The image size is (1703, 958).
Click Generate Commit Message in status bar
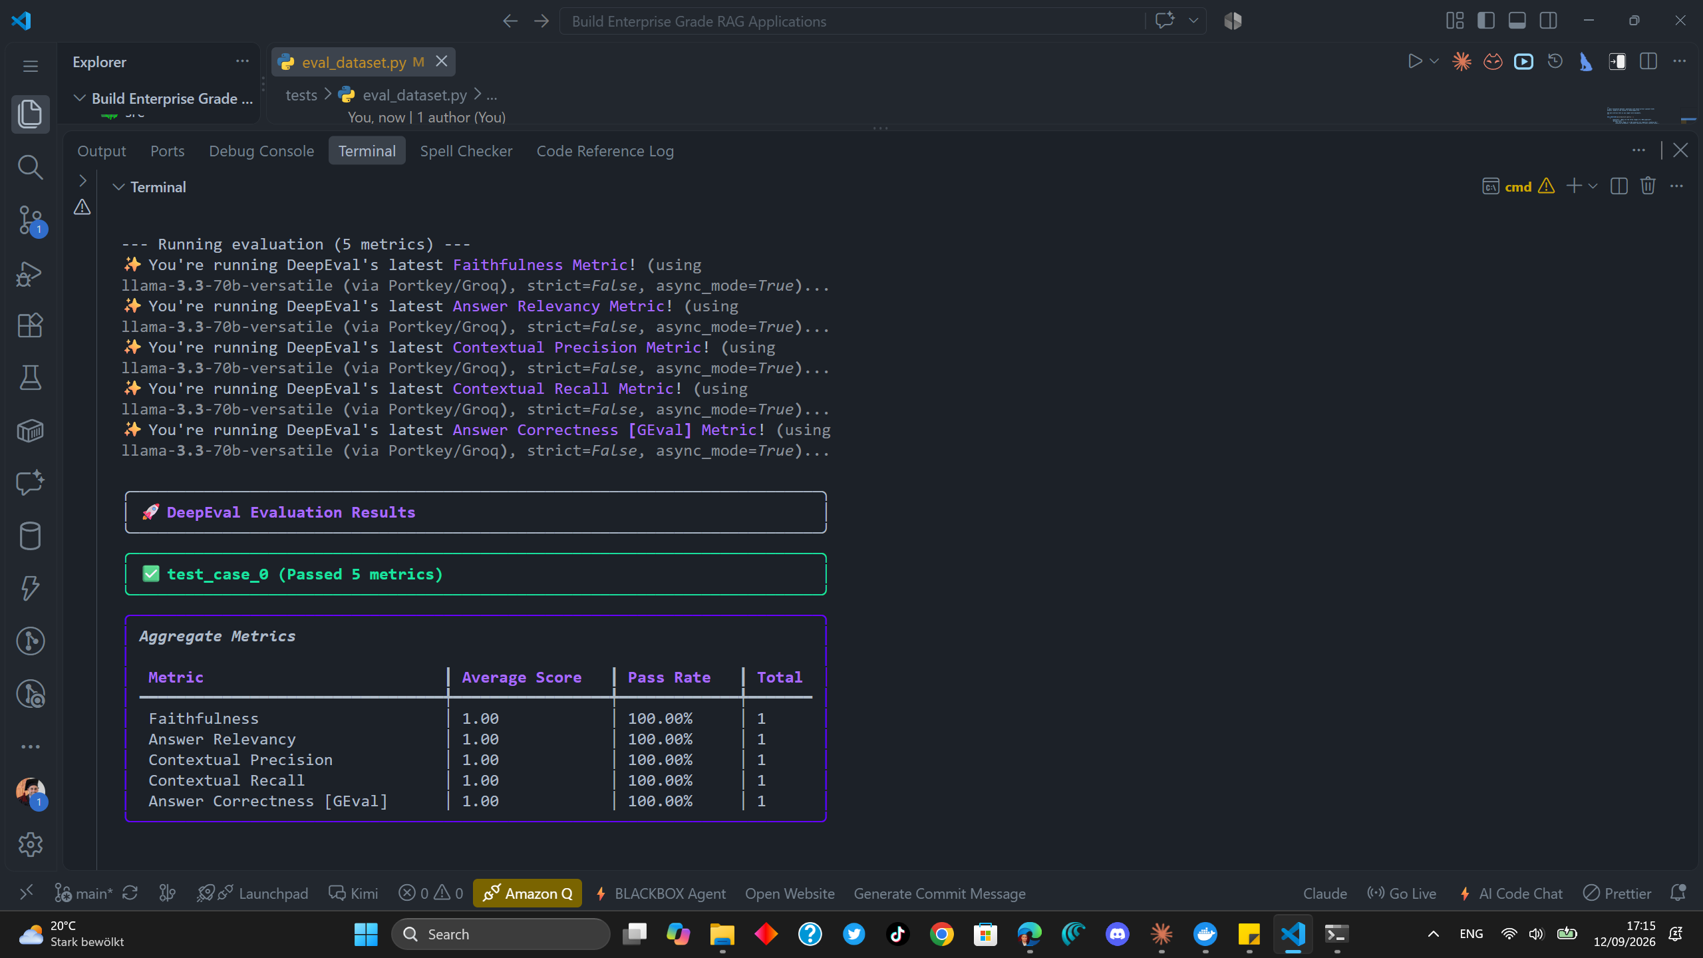[x=939, y=893]
